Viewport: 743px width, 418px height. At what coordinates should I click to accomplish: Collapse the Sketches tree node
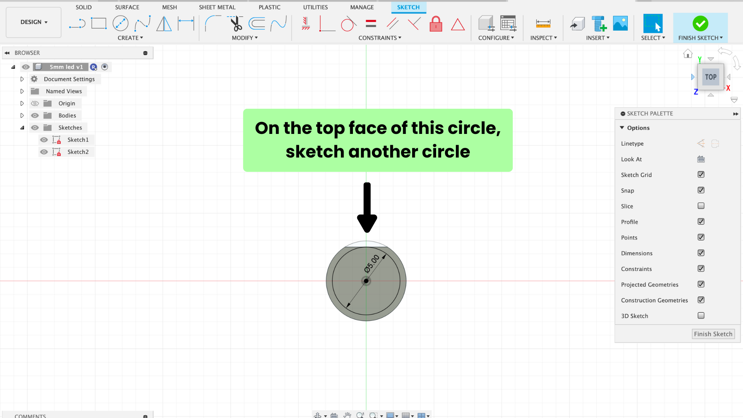[x=22, y=128]
